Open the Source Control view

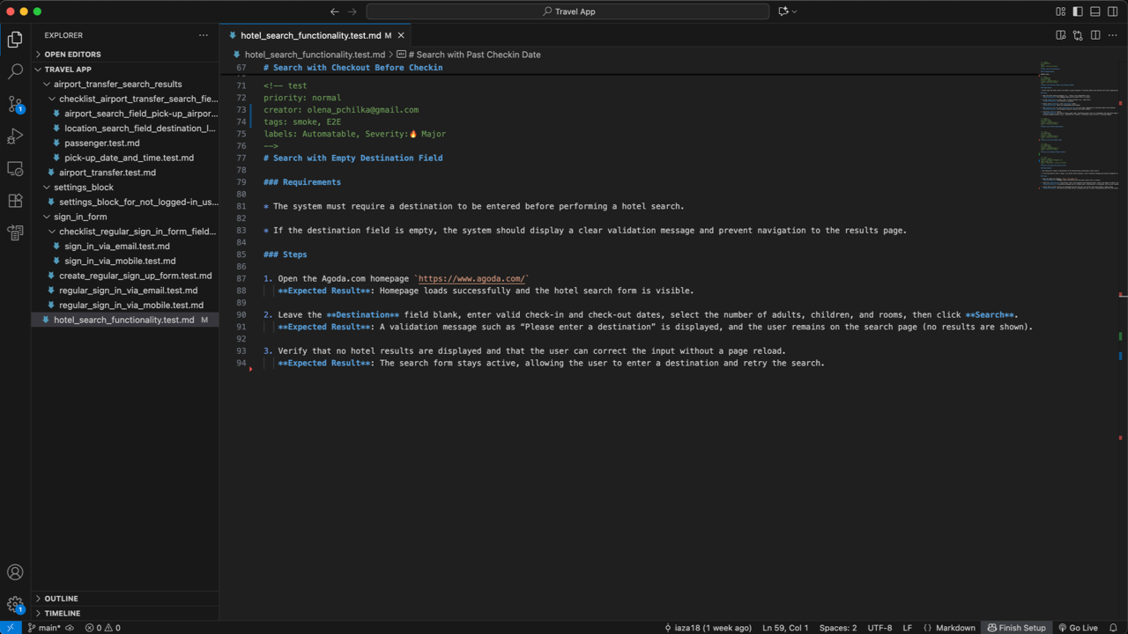click(14, 104)
